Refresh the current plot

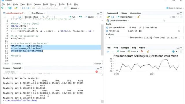pyautogui.click(x=173, y=51)
